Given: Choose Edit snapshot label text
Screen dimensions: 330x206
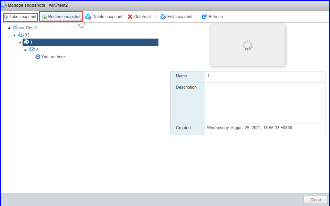Looking at the screenshot, I should click(180, 17).
